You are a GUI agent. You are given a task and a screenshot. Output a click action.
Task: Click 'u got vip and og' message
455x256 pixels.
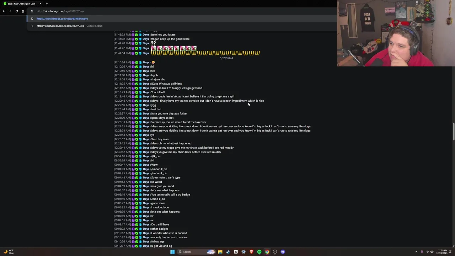161,246
